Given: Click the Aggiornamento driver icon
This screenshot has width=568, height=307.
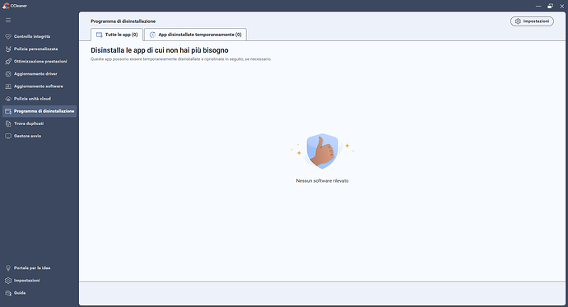Looking at the screenshot, I should pyautogui.click(x=8, y=74).
